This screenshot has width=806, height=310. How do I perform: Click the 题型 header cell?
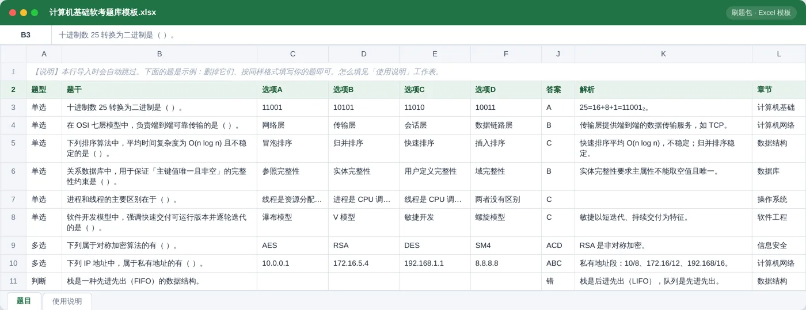[44, 90]
